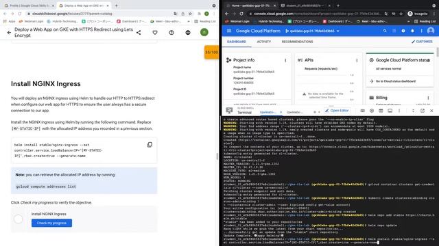Click the terminal command prompt area
439x246 pixels.
pos(329,241)
